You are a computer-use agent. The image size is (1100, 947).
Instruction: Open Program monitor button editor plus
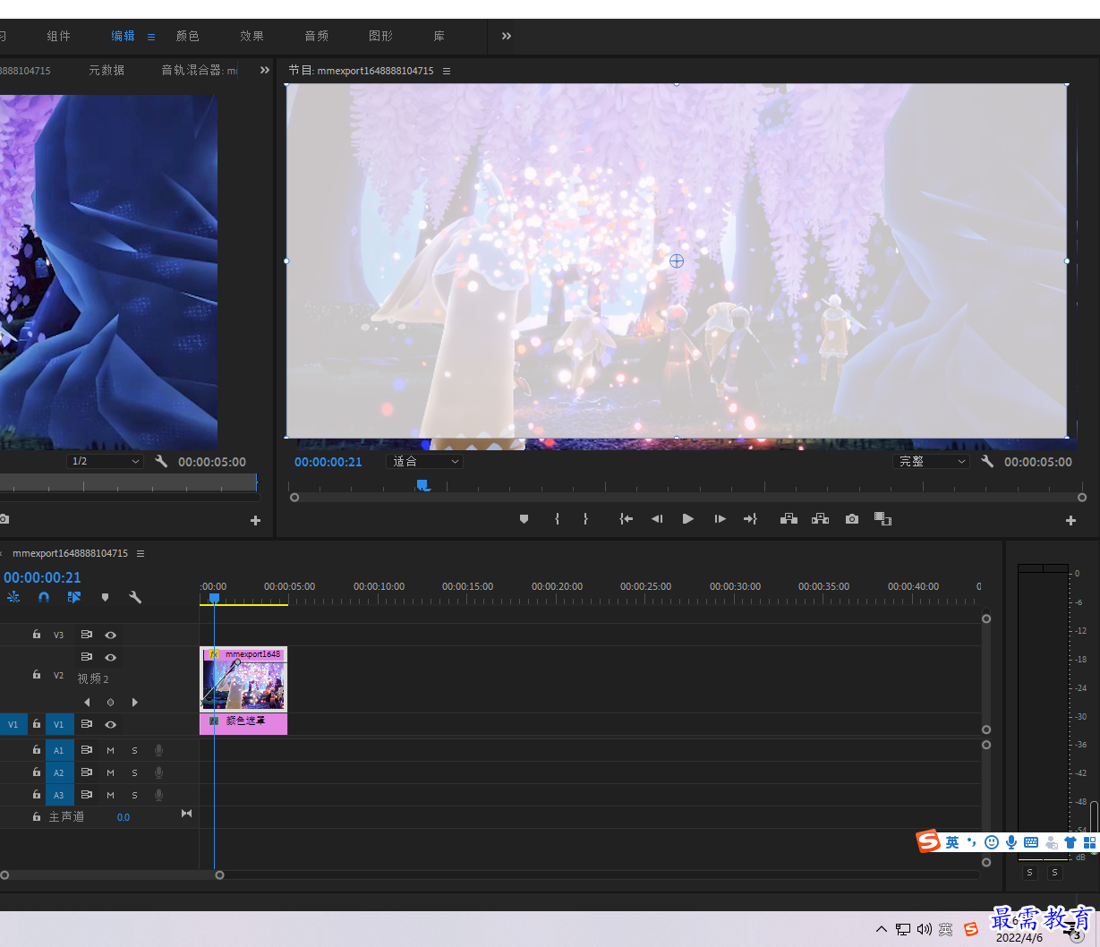(1070, 520)
